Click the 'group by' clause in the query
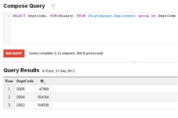178x118 pixels. (x=147, y=16)
